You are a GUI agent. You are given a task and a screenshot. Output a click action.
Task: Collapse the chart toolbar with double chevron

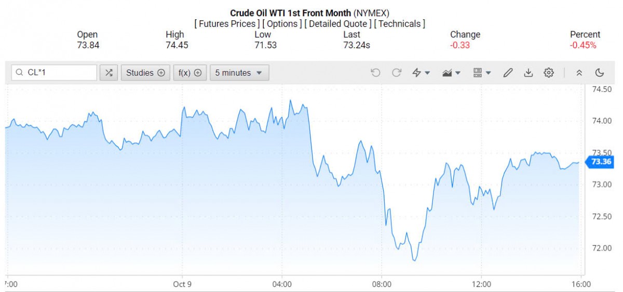[579, 73]
